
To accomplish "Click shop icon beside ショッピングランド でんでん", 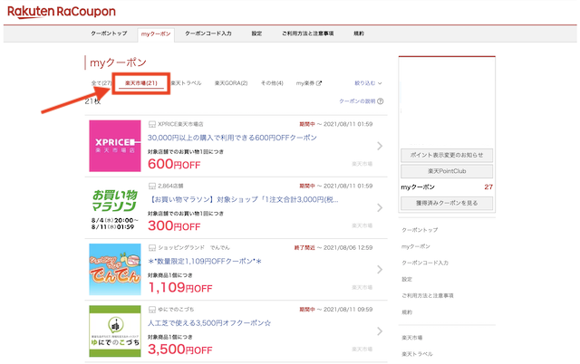I will point(152,248).
